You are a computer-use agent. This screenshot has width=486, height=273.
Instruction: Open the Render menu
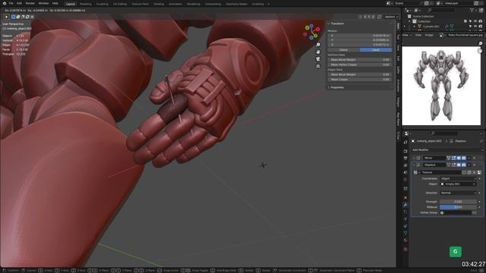[30, 3]
